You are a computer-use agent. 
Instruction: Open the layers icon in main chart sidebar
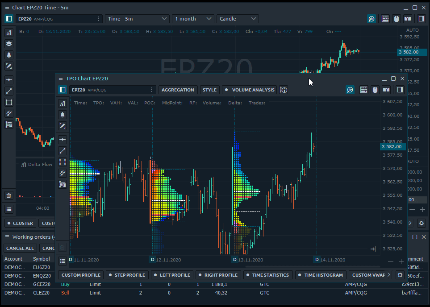point(8,44)
